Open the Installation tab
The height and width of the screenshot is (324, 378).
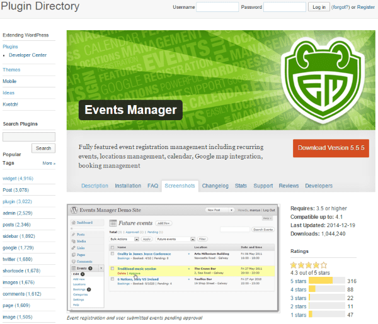coord(128,186)
